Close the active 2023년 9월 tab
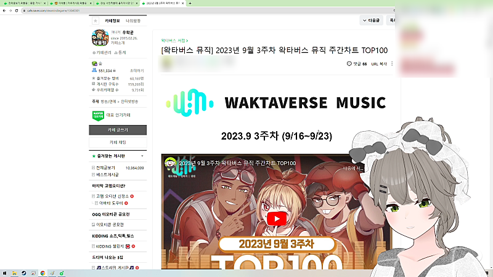Image resolution: width=493 pixels, height=277 pixels. pyautogui.click(x=182, y=3)
